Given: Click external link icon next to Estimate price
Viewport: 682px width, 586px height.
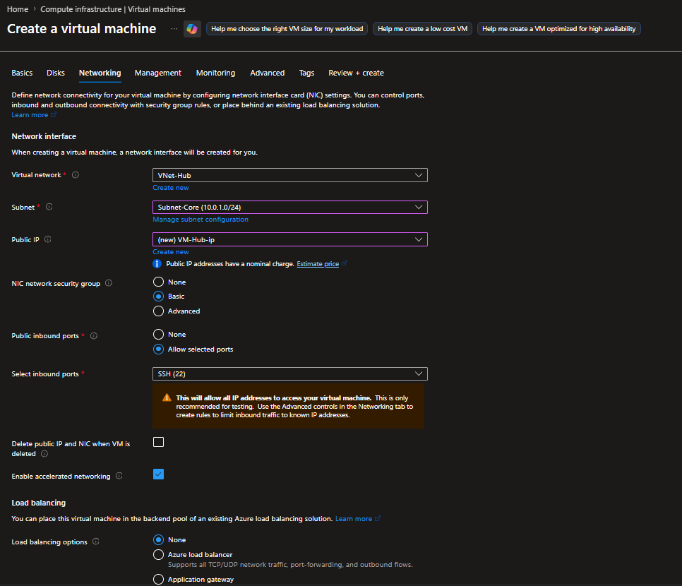Looking at the screenshot, I should (345, 263).
